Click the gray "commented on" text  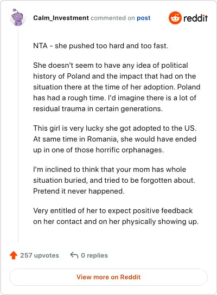[x=113, y=18]
